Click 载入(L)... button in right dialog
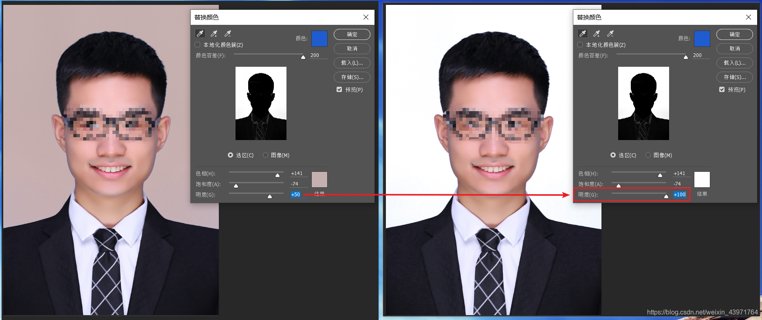 pos(735,63)
